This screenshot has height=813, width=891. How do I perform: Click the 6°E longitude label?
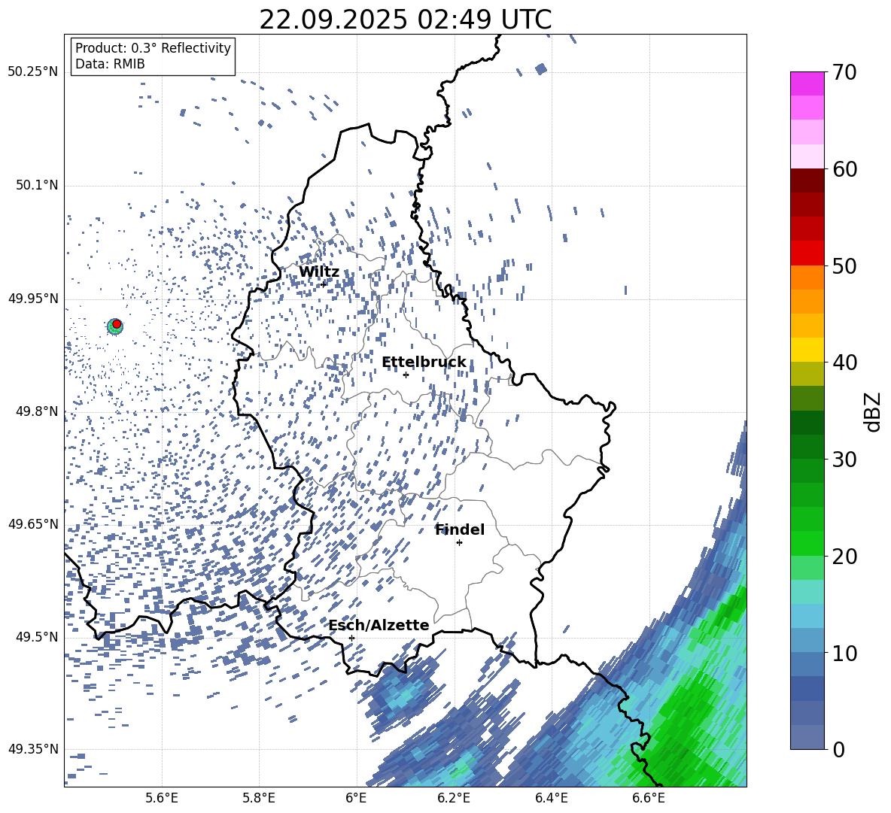[356, 798]
